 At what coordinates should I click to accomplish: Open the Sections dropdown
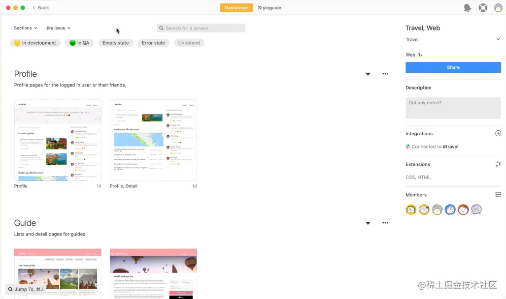click(x=26, y=28)
